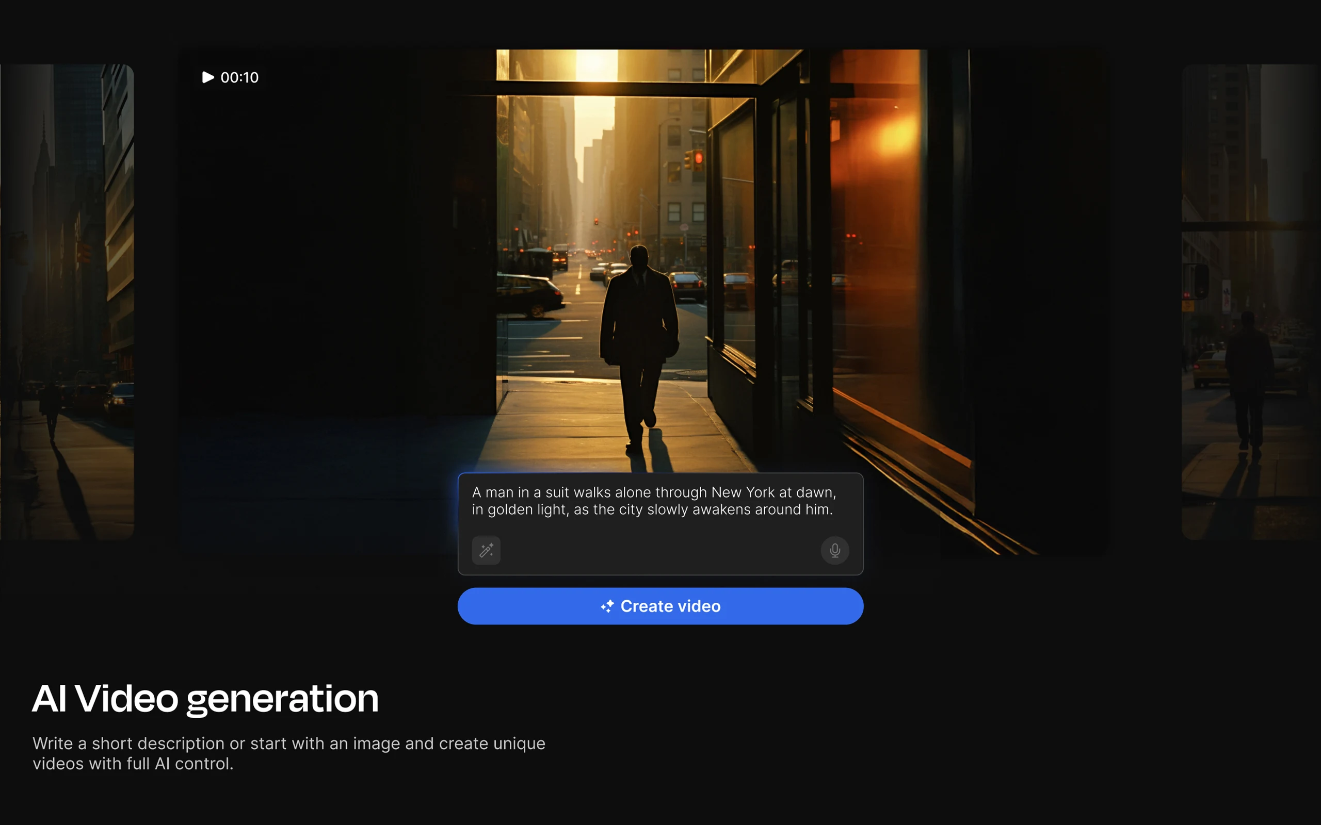
Task: Select the right side video thumbnail
Action: tap(1251, 302)
